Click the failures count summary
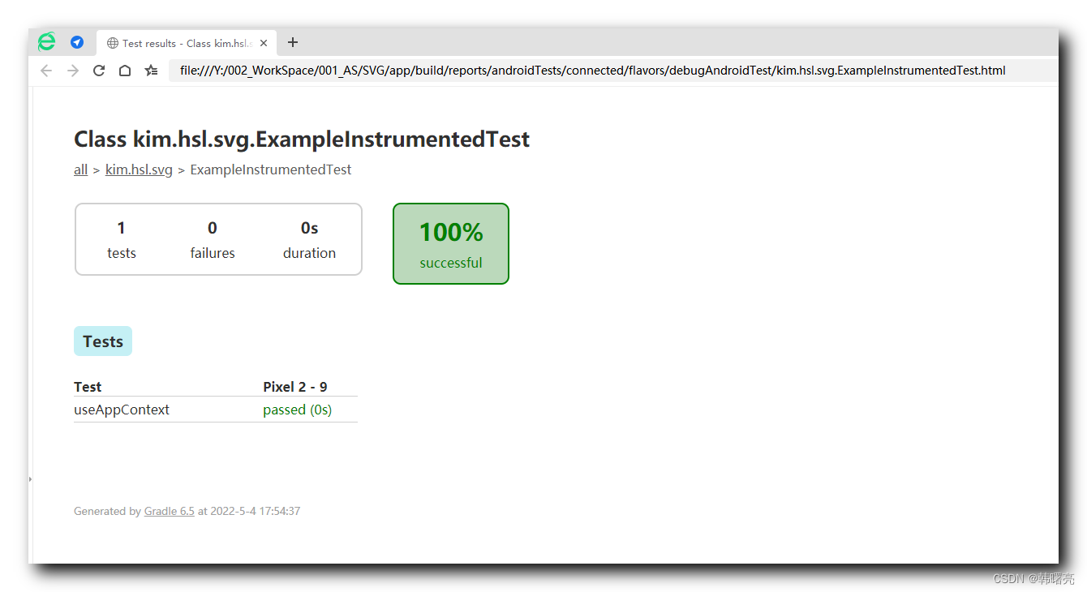The width and height of the screenshot is (1087, 592). coord(213,239)
